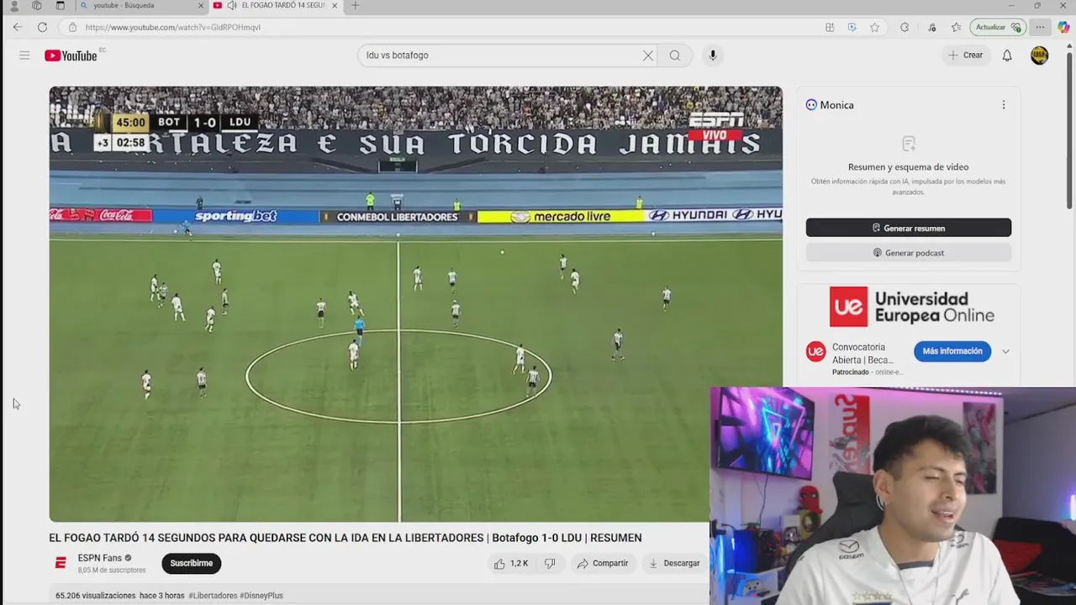Open YouTube notifications bell
The height and width of the screenshot is (605, 1076).
pos(1007,55)
